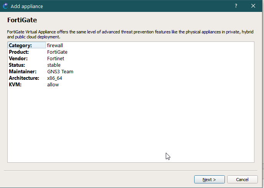
Task: Select the value 'allow'
Action: tap(53, 85)
